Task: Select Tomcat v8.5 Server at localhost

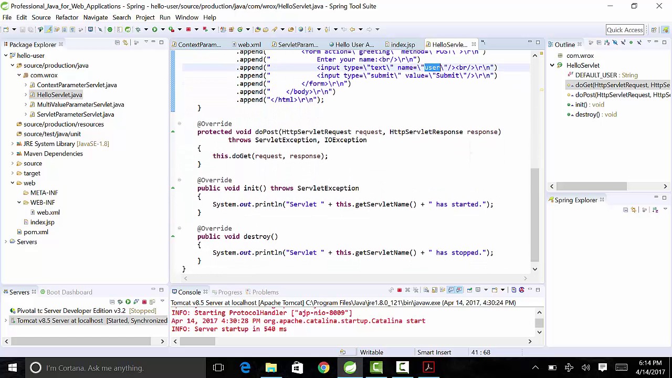Action: 87,320
